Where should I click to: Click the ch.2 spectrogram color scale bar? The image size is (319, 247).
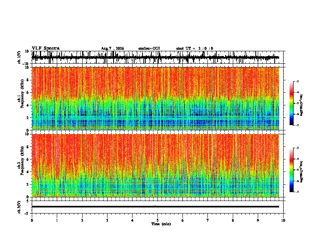pos(292,170)
